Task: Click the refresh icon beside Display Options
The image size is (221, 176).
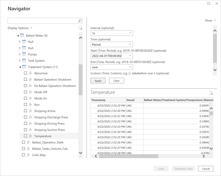Action: point(80,28)
